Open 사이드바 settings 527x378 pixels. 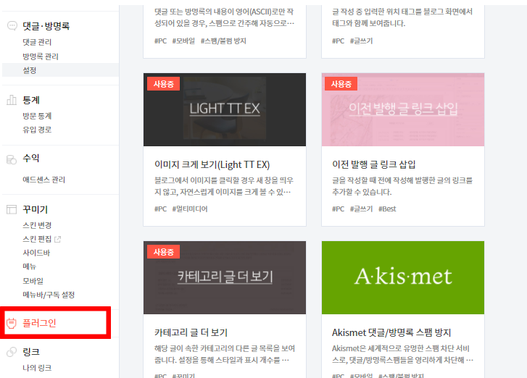(x=36, y=253)
